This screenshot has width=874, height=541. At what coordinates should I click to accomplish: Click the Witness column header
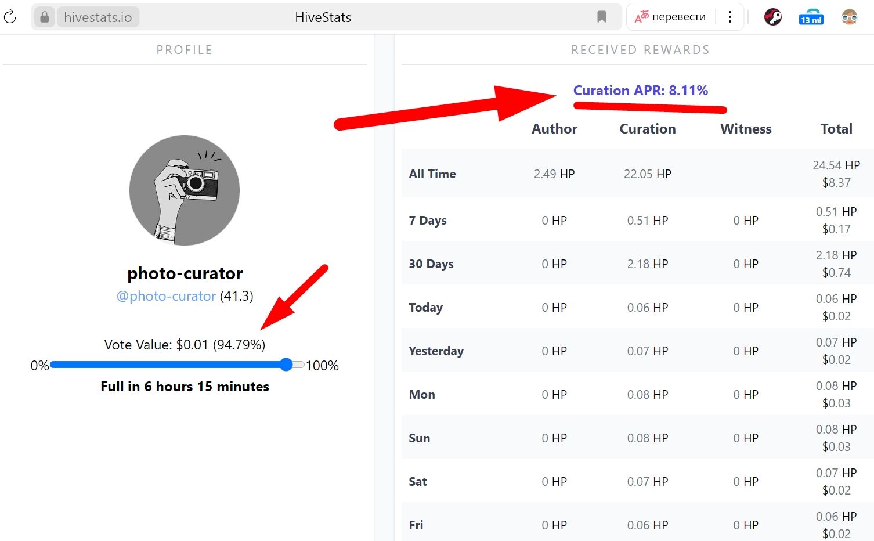746,129
